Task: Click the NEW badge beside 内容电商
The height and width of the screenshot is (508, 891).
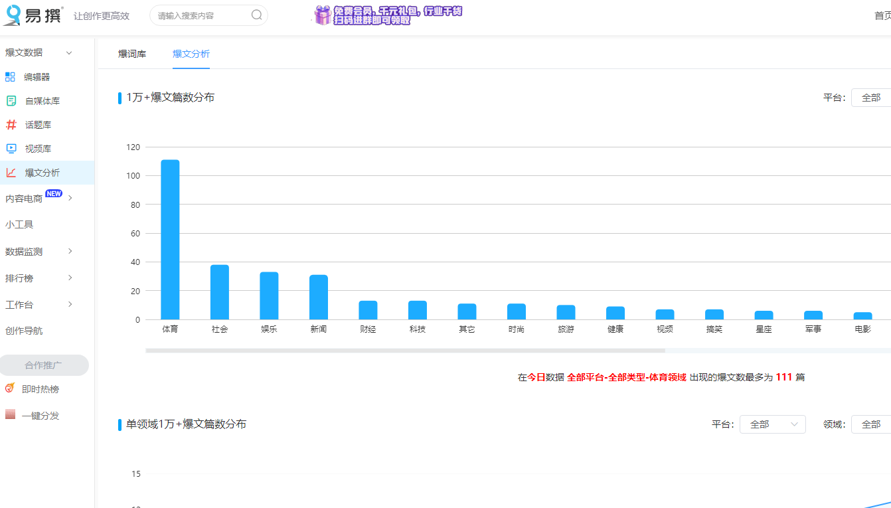Action: (54, 194)
